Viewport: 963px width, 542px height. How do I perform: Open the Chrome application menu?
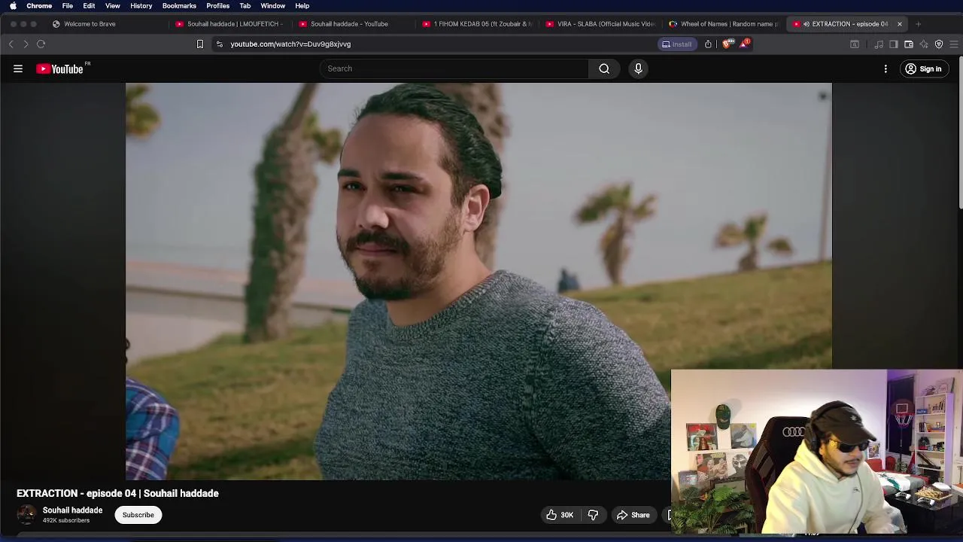(39, 6)
